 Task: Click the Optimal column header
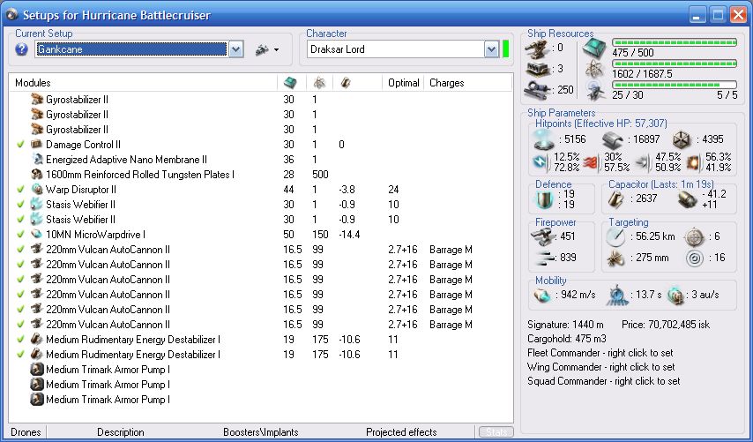point(404,83)
